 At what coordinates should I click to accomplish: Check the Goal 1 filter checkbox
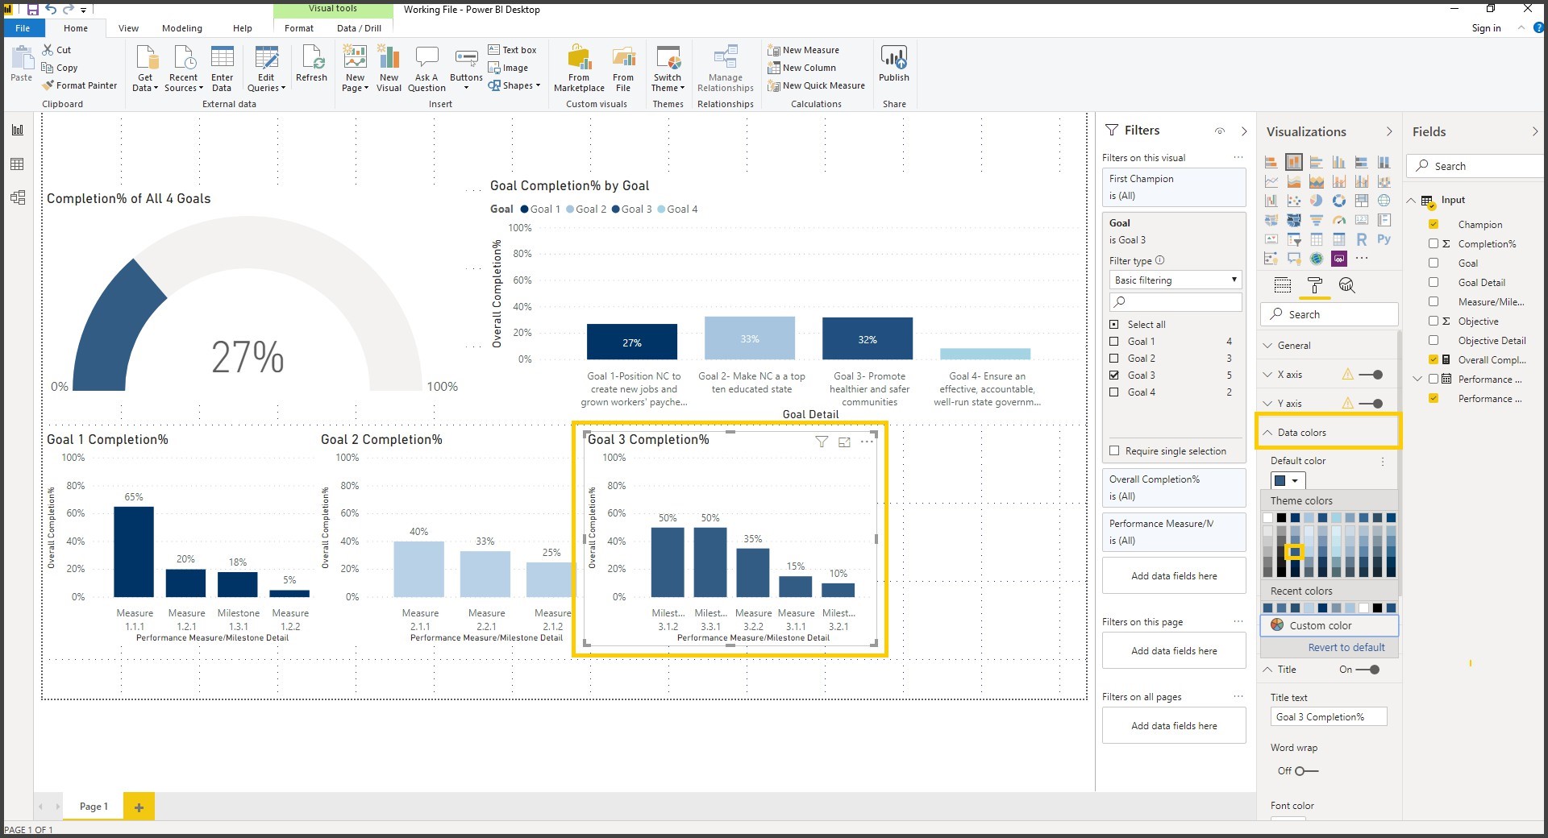point(1114,342)
